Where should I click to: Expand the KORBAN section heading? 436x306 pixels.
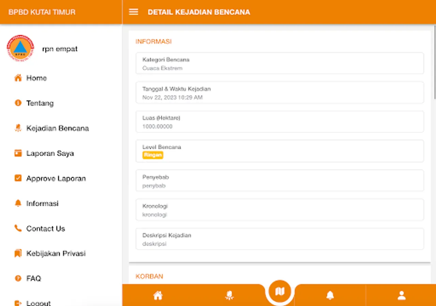149,276
